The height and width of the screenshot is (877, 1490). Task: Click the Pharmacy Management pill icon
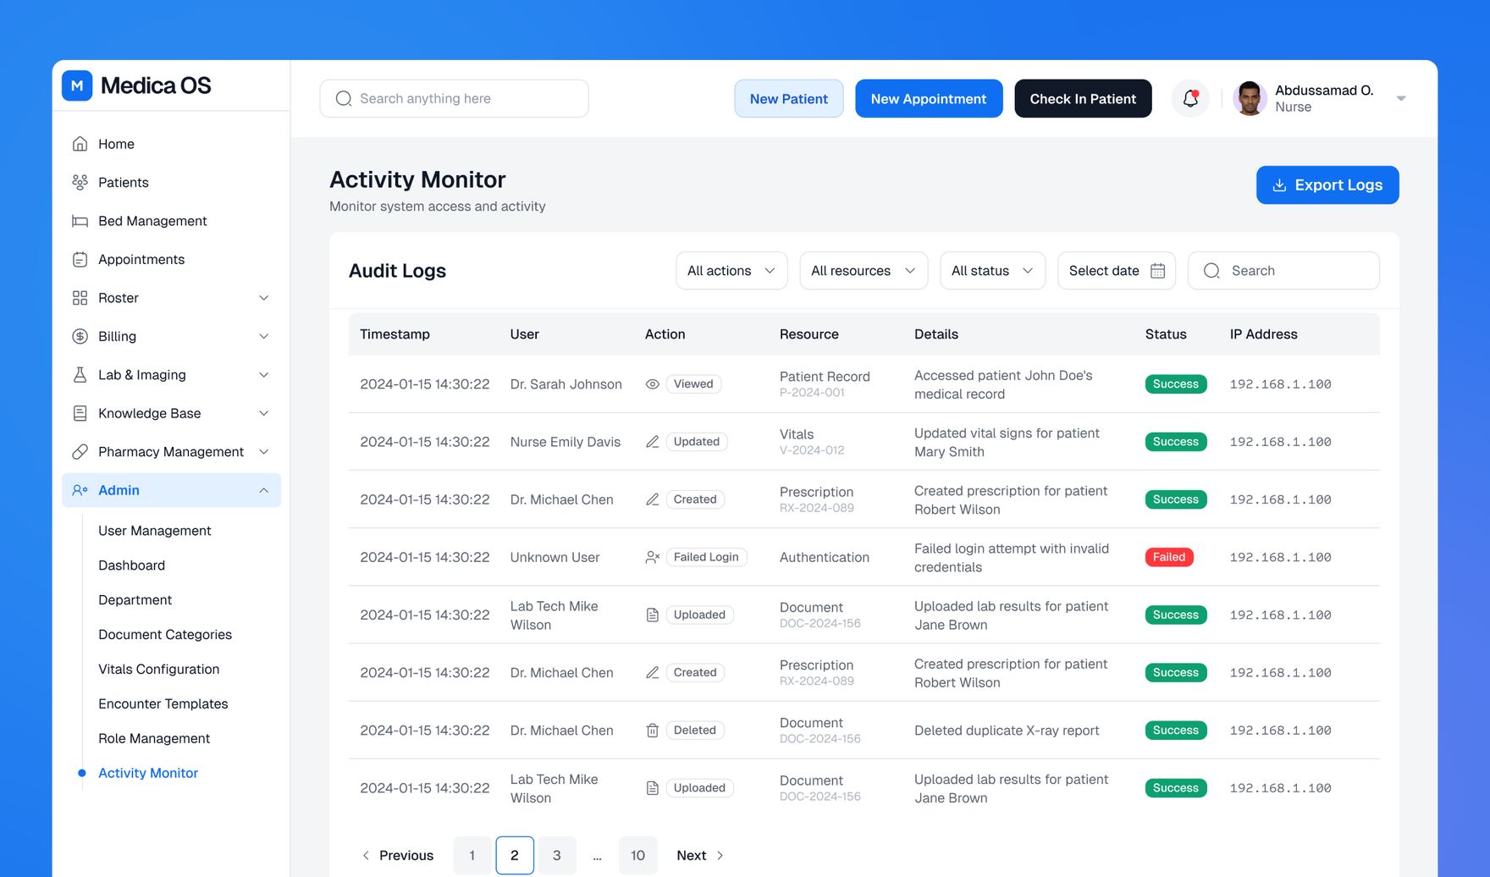(x=80, y=452)
